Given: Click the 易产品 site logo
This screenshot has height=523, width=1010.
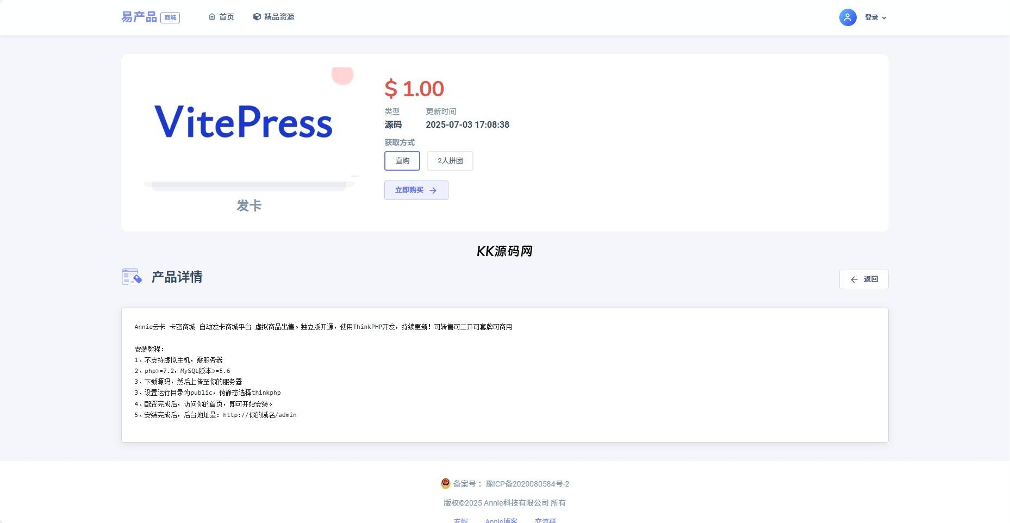Looking at the screenshot, I should coord(139,17).
